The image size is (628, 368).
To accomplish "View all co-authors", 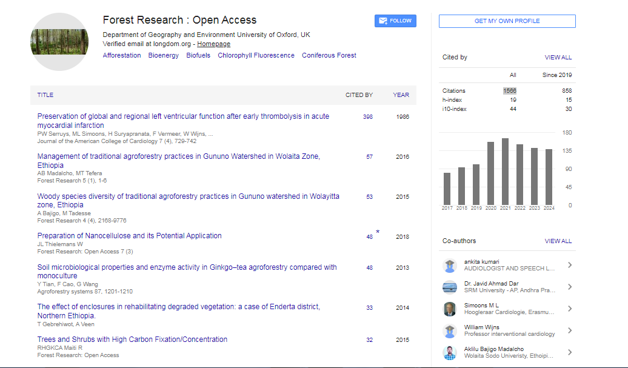I will 558,241.
